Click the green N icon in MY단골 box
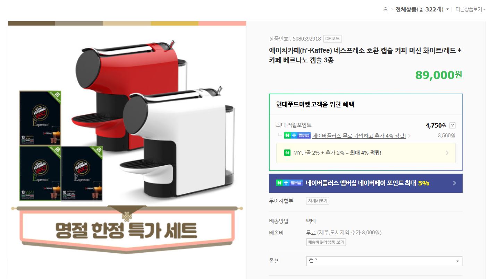The image size is (489, 279). (287, 152)
